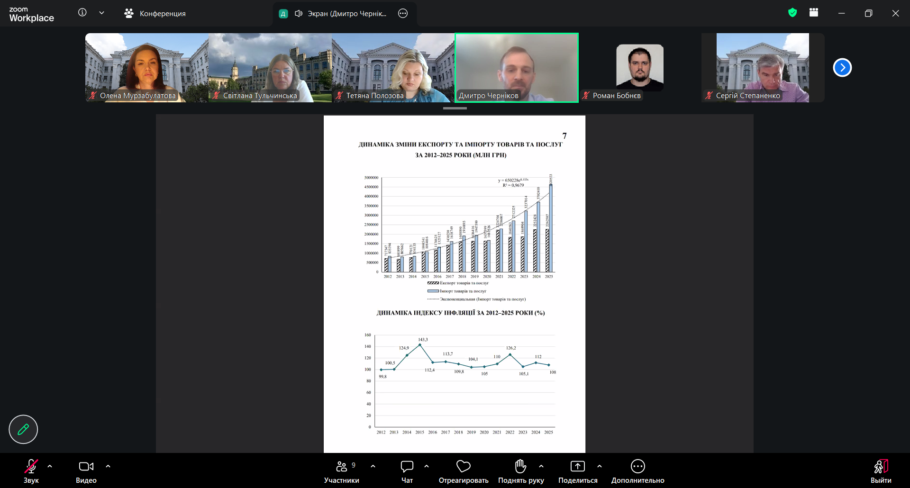Leave meeting with Выйти button

[x=881, y=471]
